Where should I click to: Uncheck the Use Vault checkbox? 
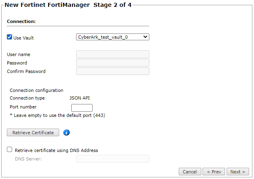click(x=10, y=37)
